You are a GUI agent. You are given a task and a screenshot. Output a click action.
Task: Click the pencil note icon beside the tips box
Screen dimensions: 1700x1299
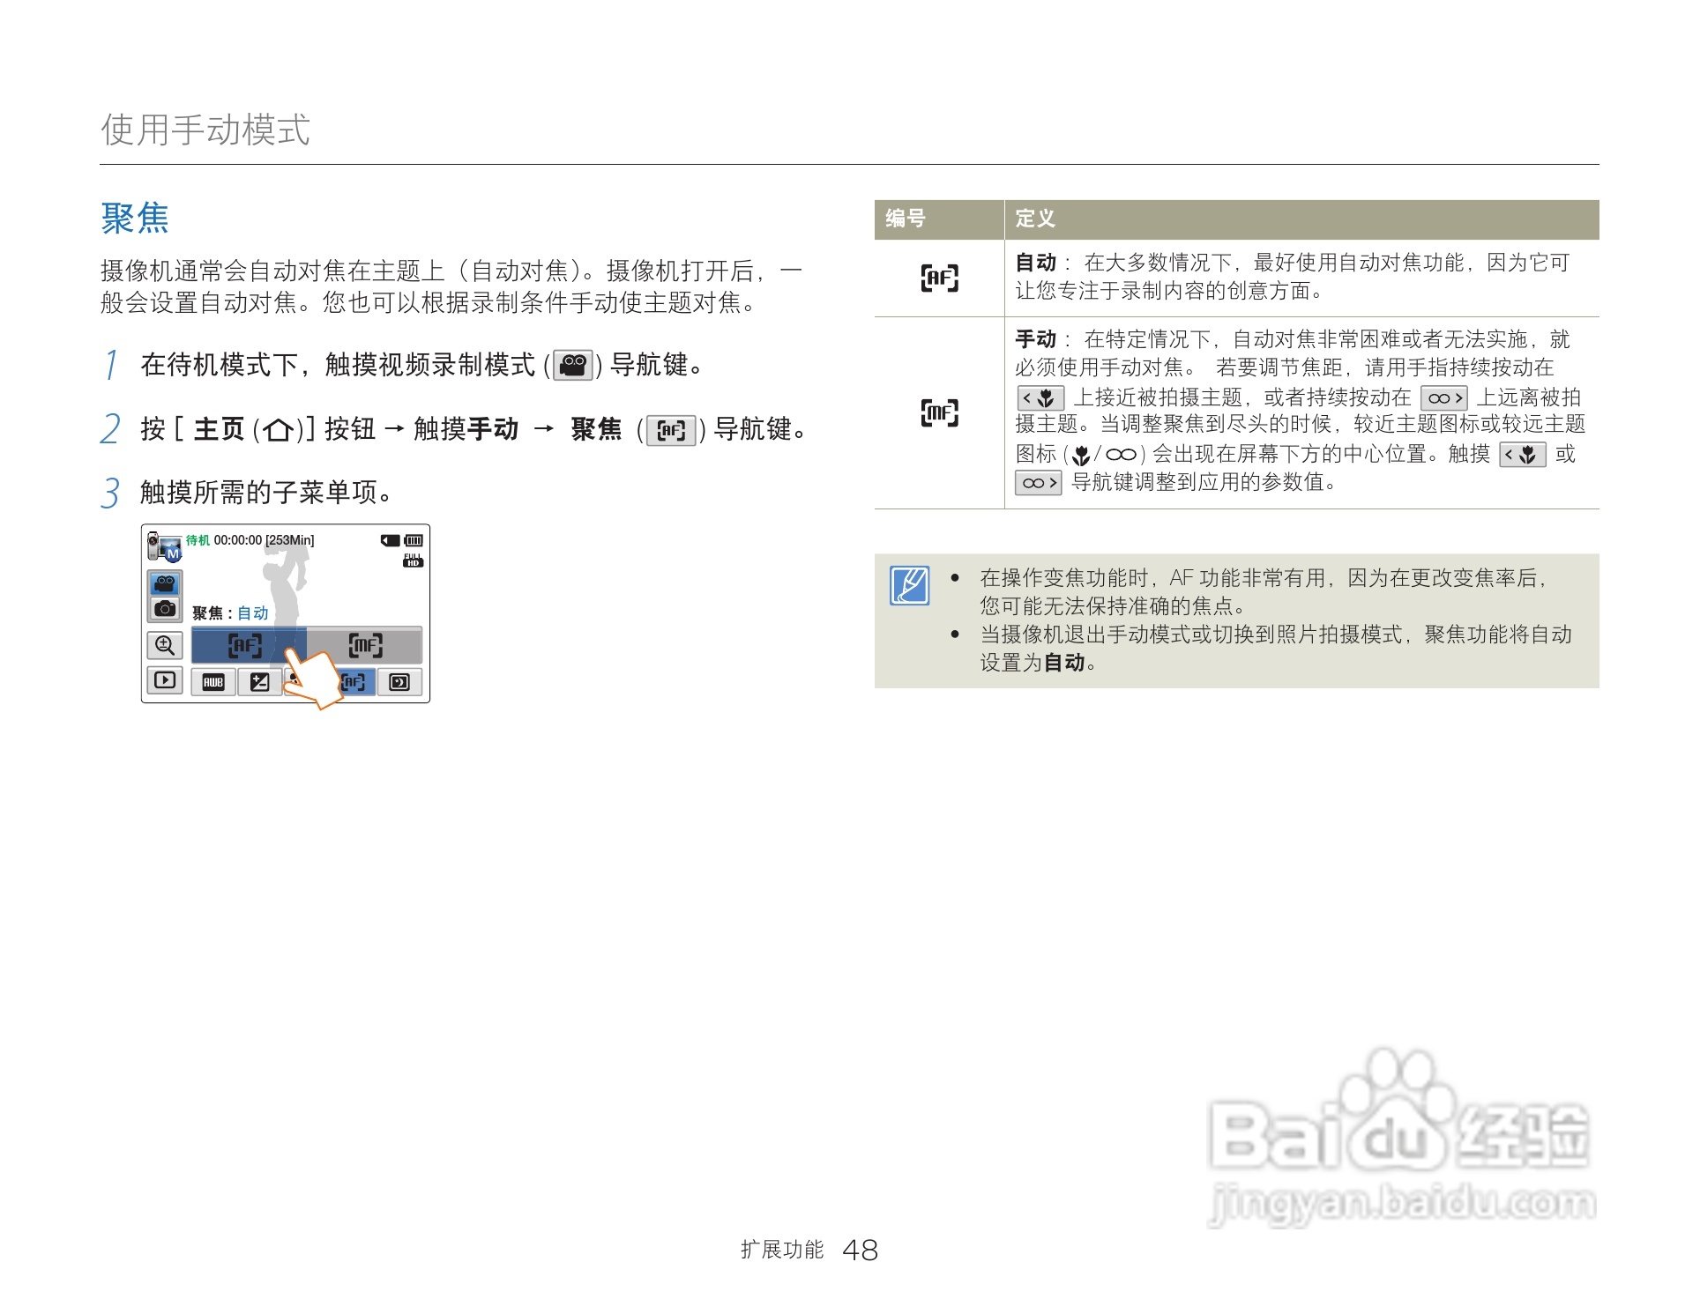[913, 589]
